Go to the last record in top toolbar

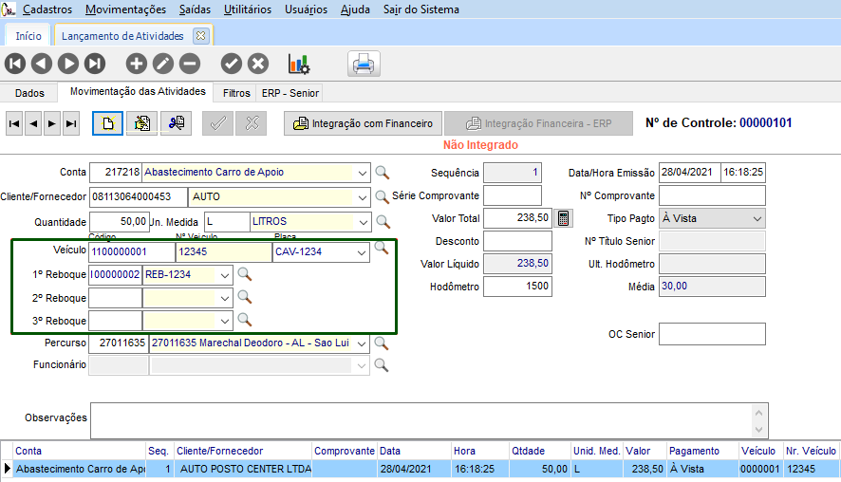click(x=94, y=64)
